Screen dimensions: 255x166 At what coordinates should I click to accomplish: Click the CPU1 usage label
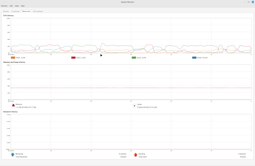pyautogui.click(x=20, y=58)
